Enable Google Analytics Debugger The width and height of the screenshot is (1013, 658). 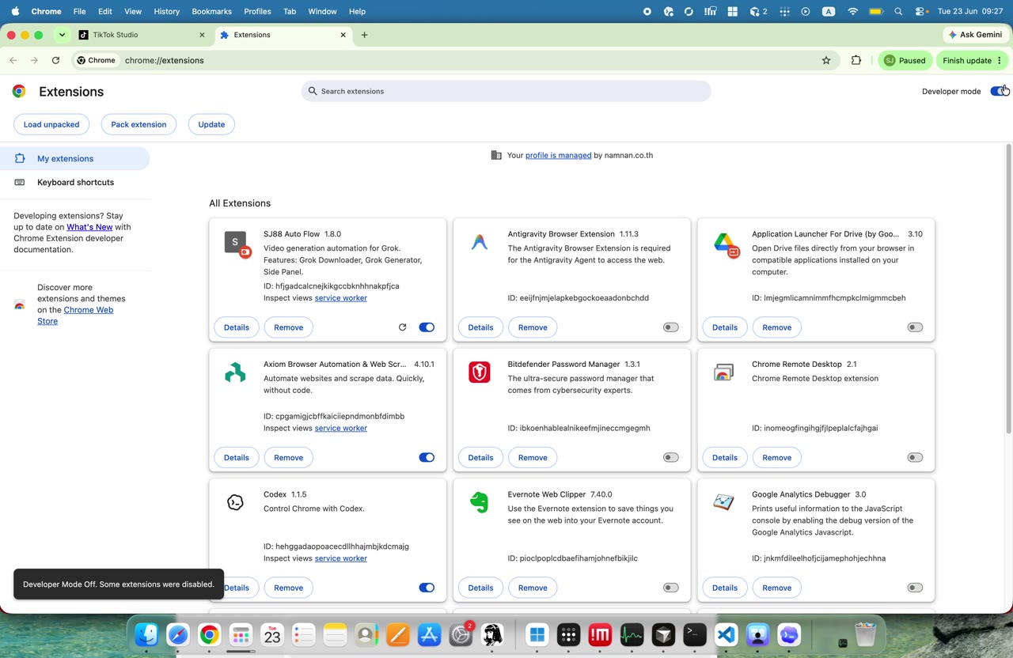(x=915, y=588)
